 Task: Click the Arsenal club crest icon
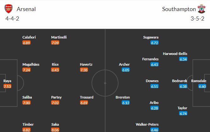pyautogui.click(x=9, y=9)
